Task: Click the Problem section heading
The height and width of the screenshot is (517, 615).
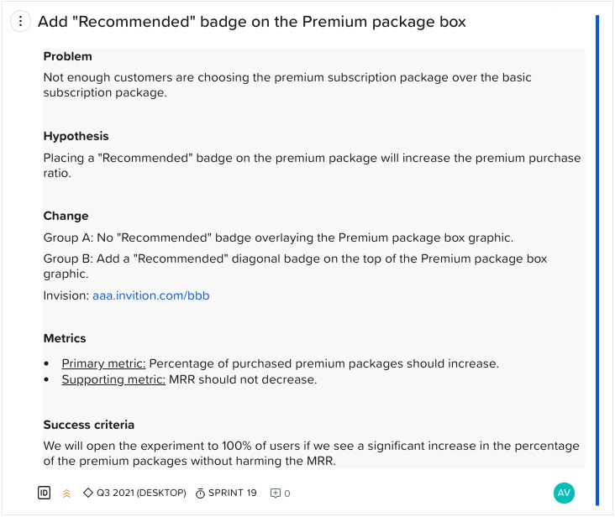Action: click(68, 56)
